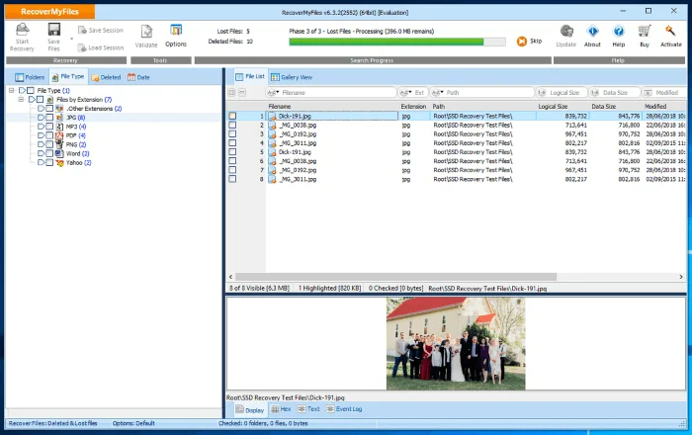Screen dimensions: 692x435
Task: Click the Help question mark icon
Action: pos(619,35)
